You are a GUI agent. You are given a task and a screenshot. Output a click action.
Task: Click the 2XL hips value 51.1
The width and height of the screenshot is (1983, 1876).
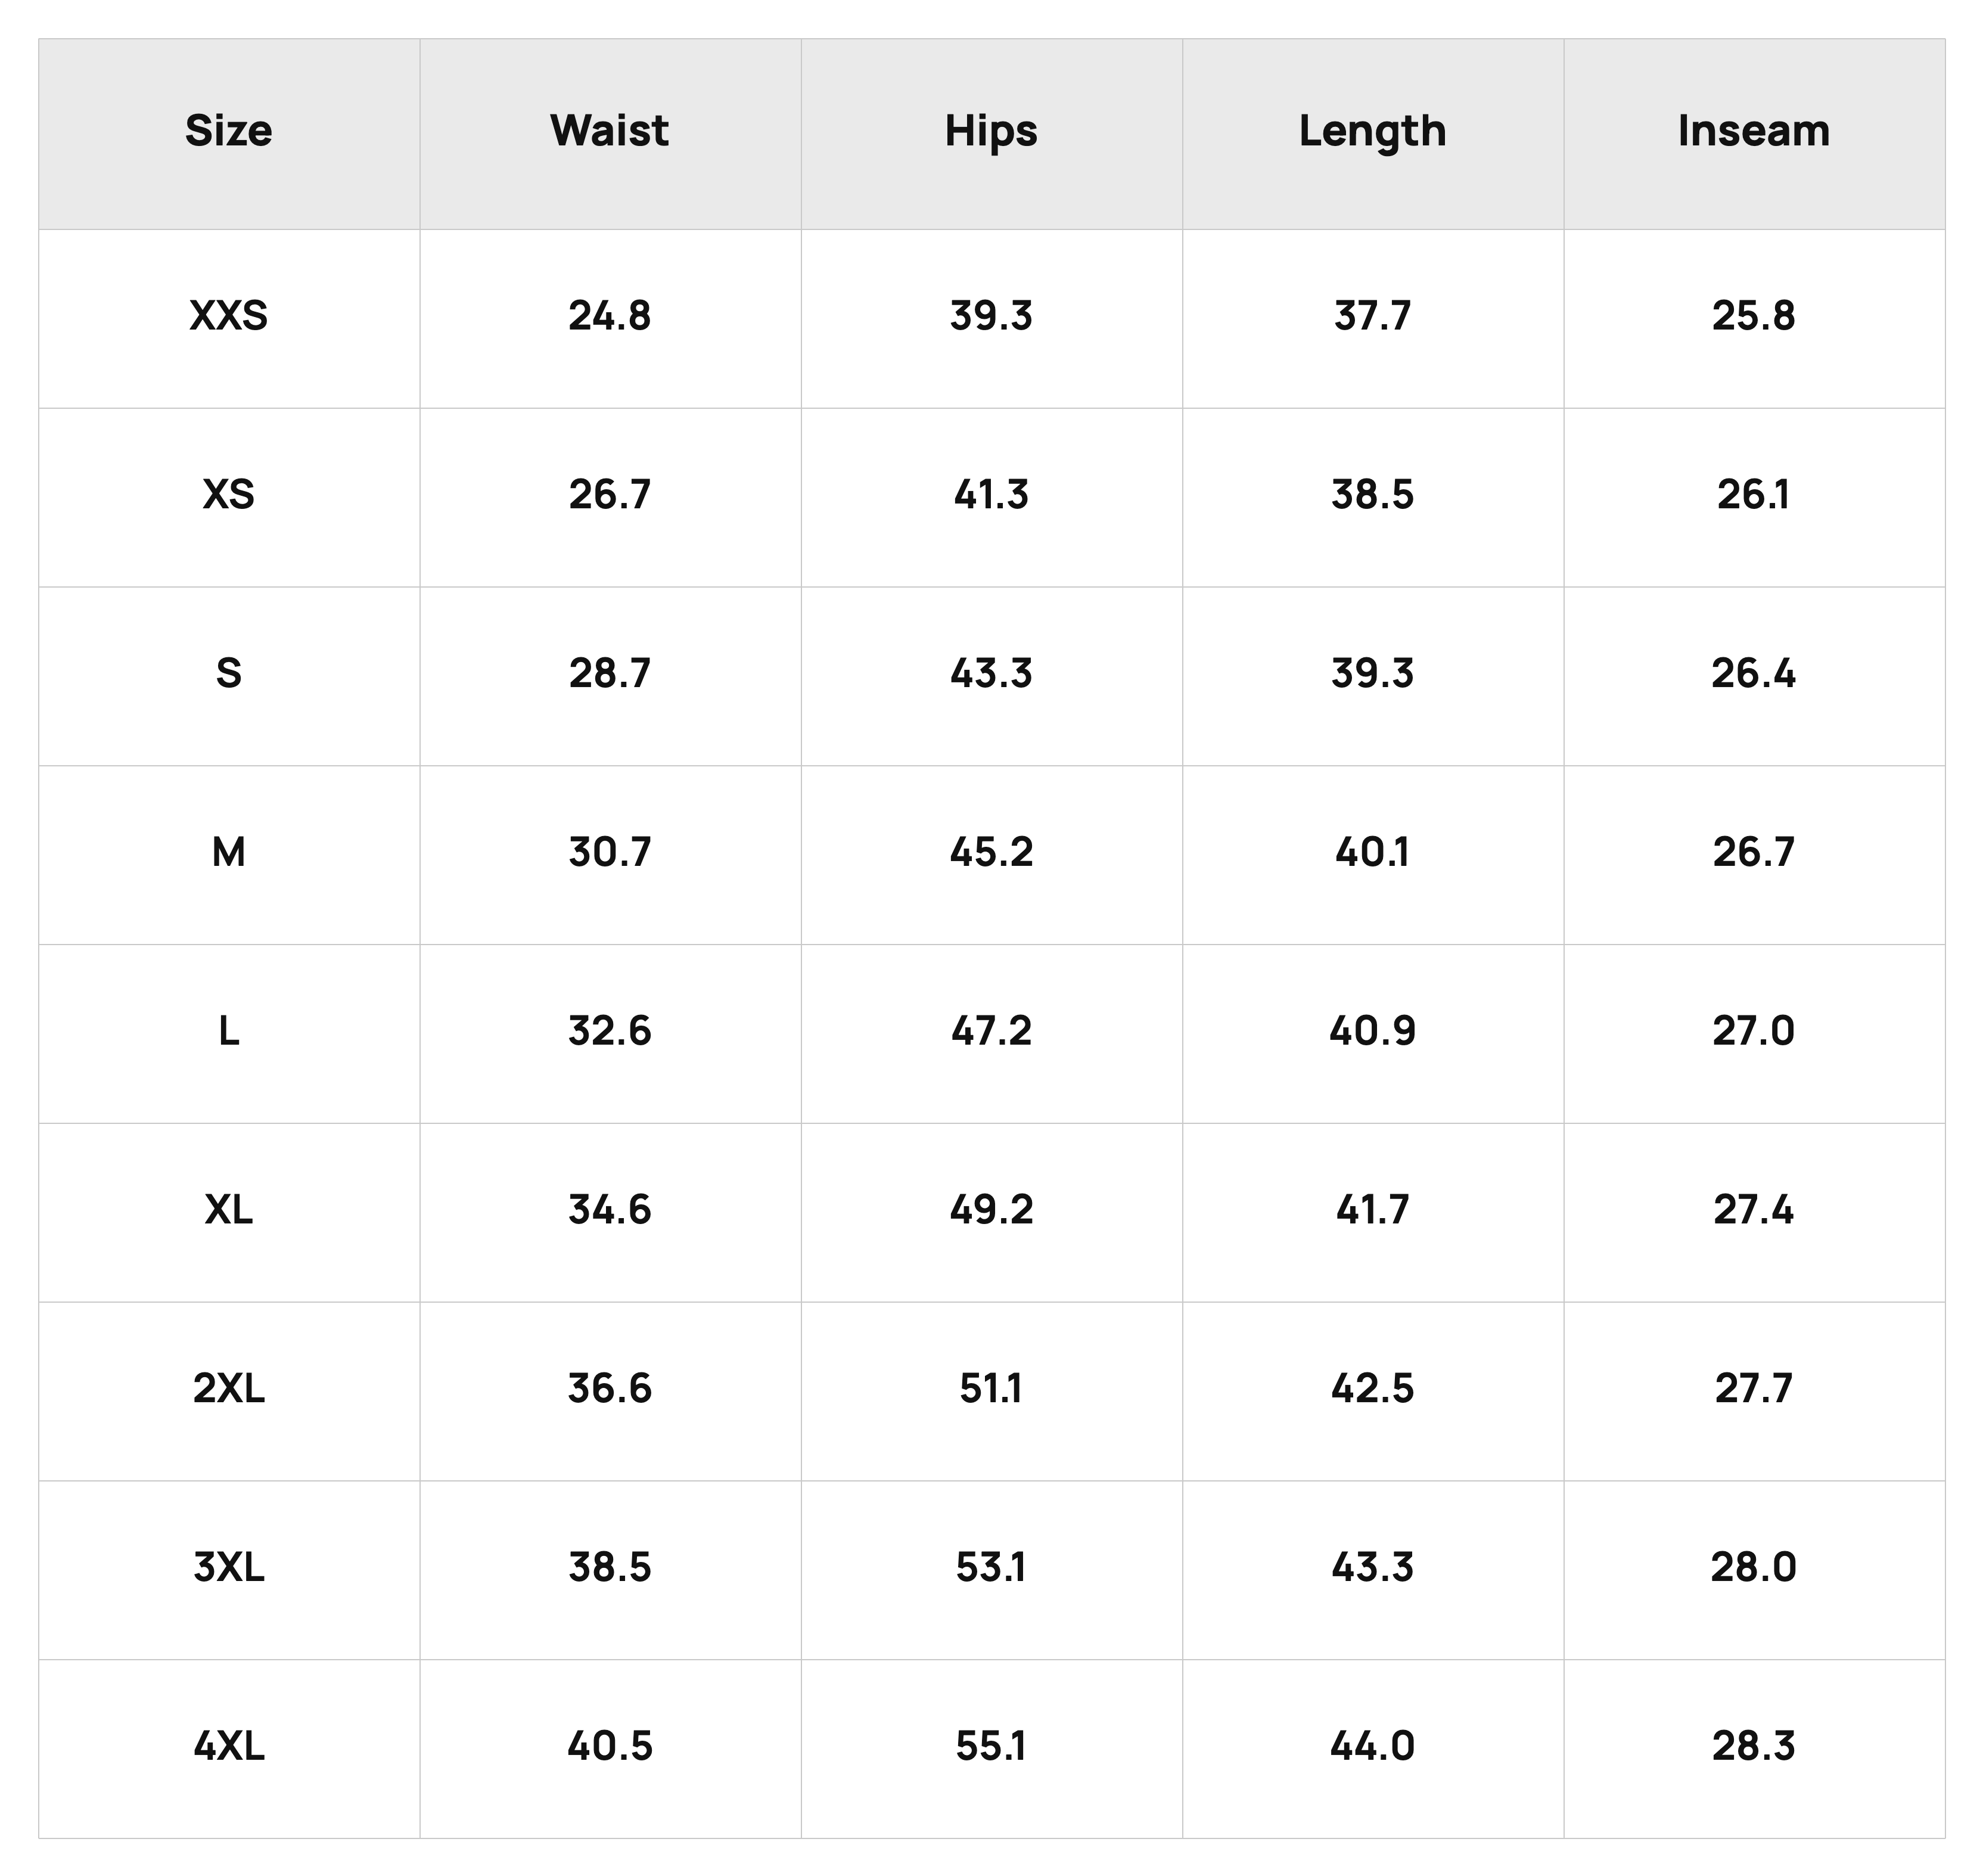991,1388
